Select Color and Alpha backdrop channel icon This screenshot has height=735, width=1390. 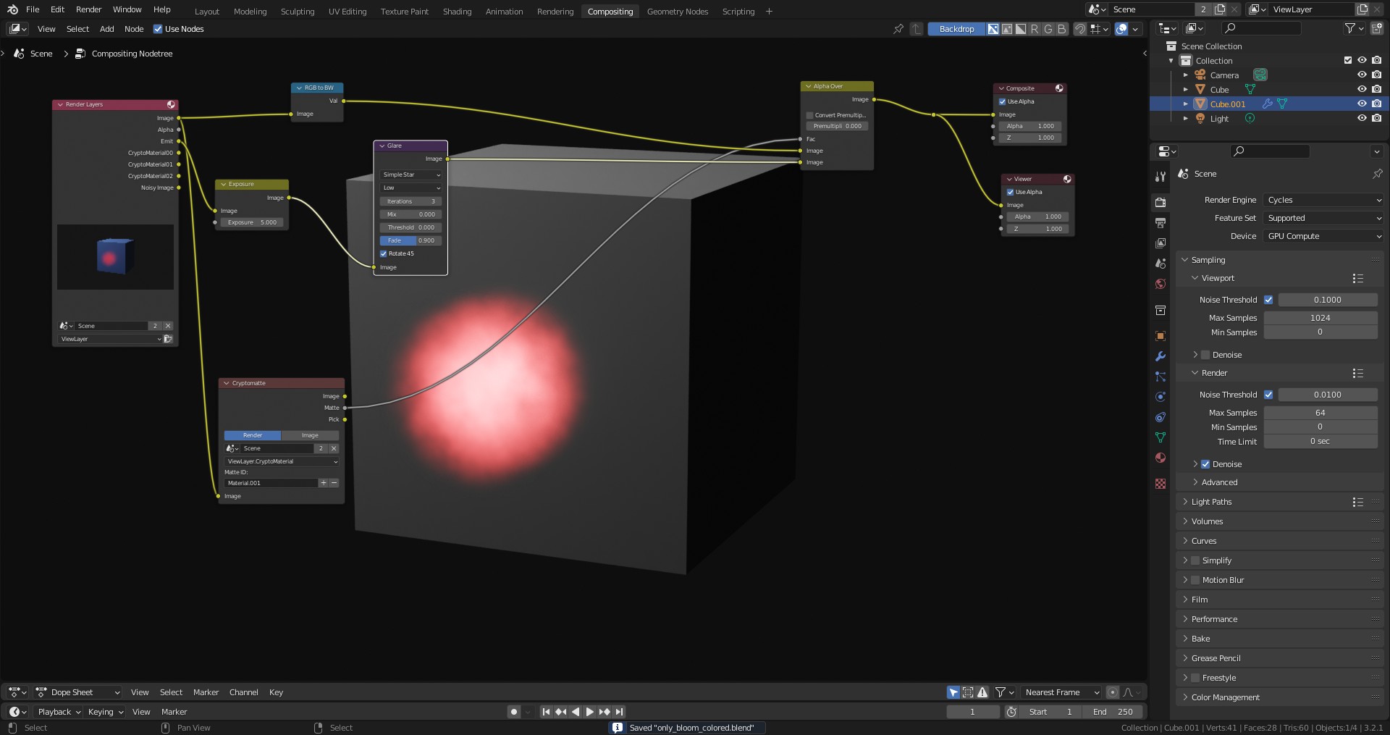click(x=993, y=29)
